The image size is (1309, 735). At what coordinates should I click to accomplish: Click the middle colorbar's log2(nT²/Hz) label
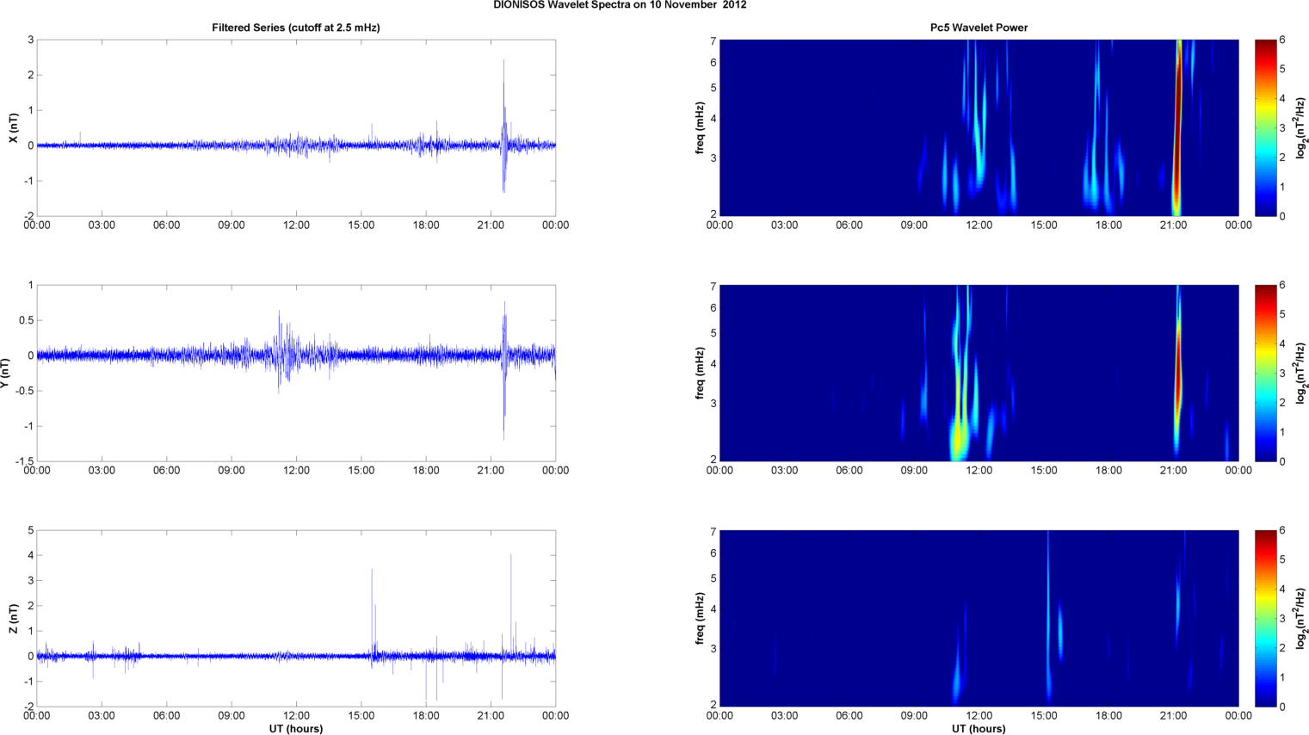(x=1301, y=374)
